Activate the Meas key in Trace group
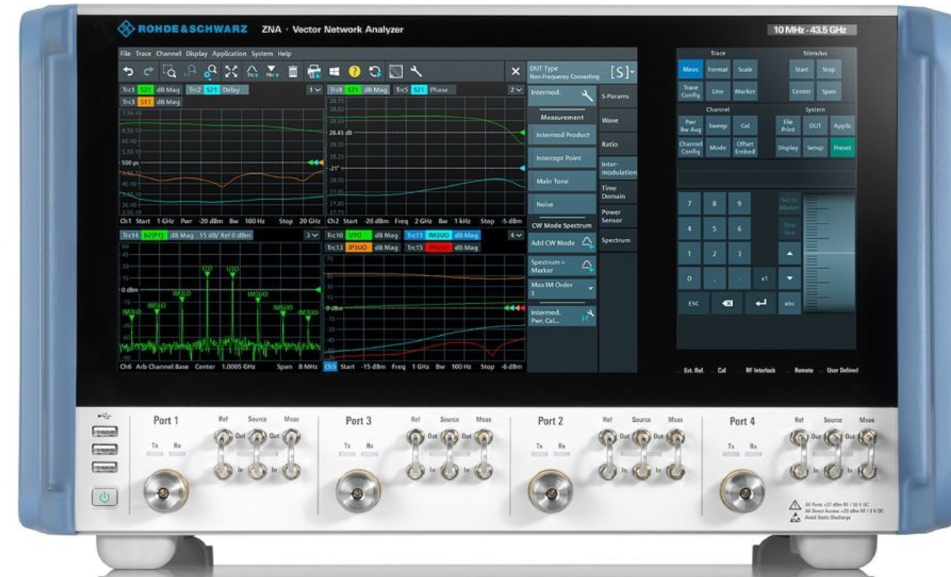The width and height of the screenshot is (951, 577). point(688,69)
